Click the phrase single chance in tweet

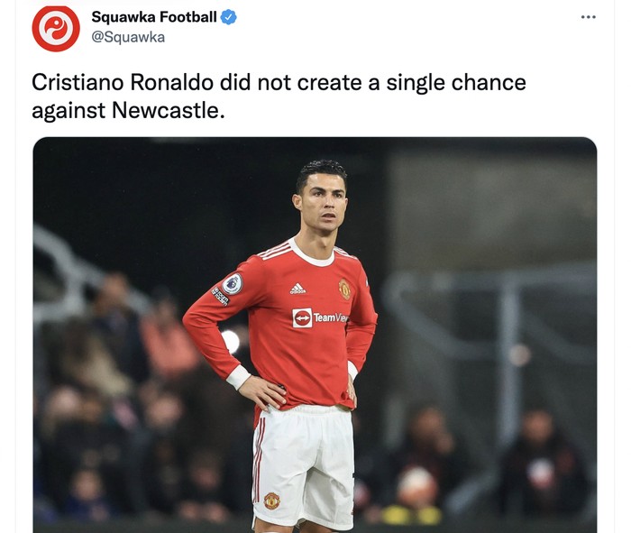coord(456,83)
